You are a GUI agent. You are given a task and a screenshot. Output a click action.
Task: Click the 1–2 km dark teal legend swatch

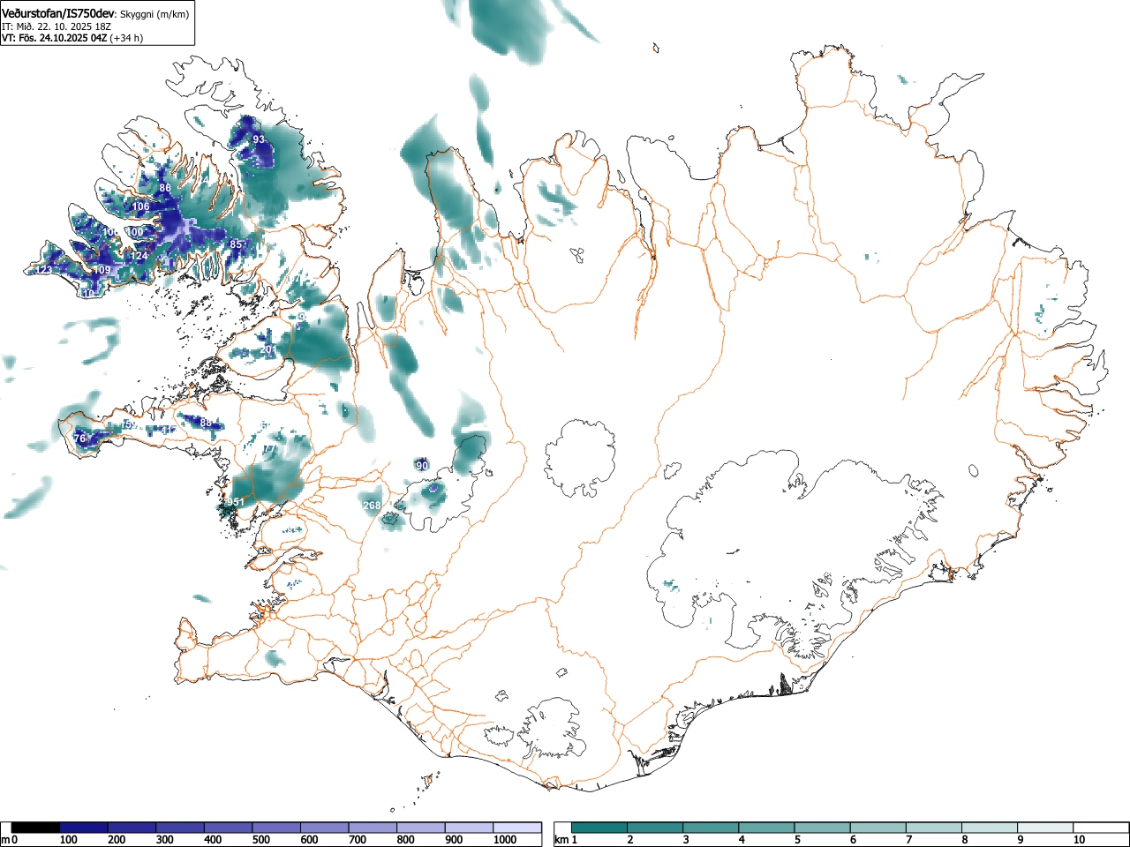pos(599,828)
